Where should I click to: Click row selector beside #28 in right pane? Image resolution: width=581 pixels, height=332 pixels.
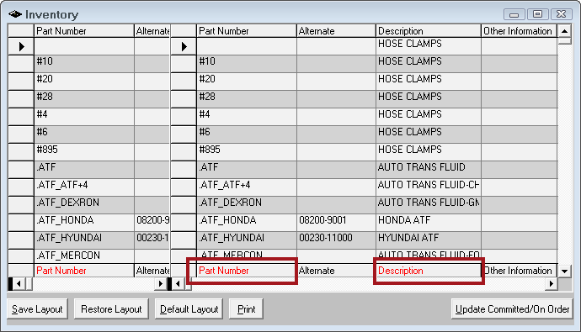pyautogui.click(x=184, y=99)
